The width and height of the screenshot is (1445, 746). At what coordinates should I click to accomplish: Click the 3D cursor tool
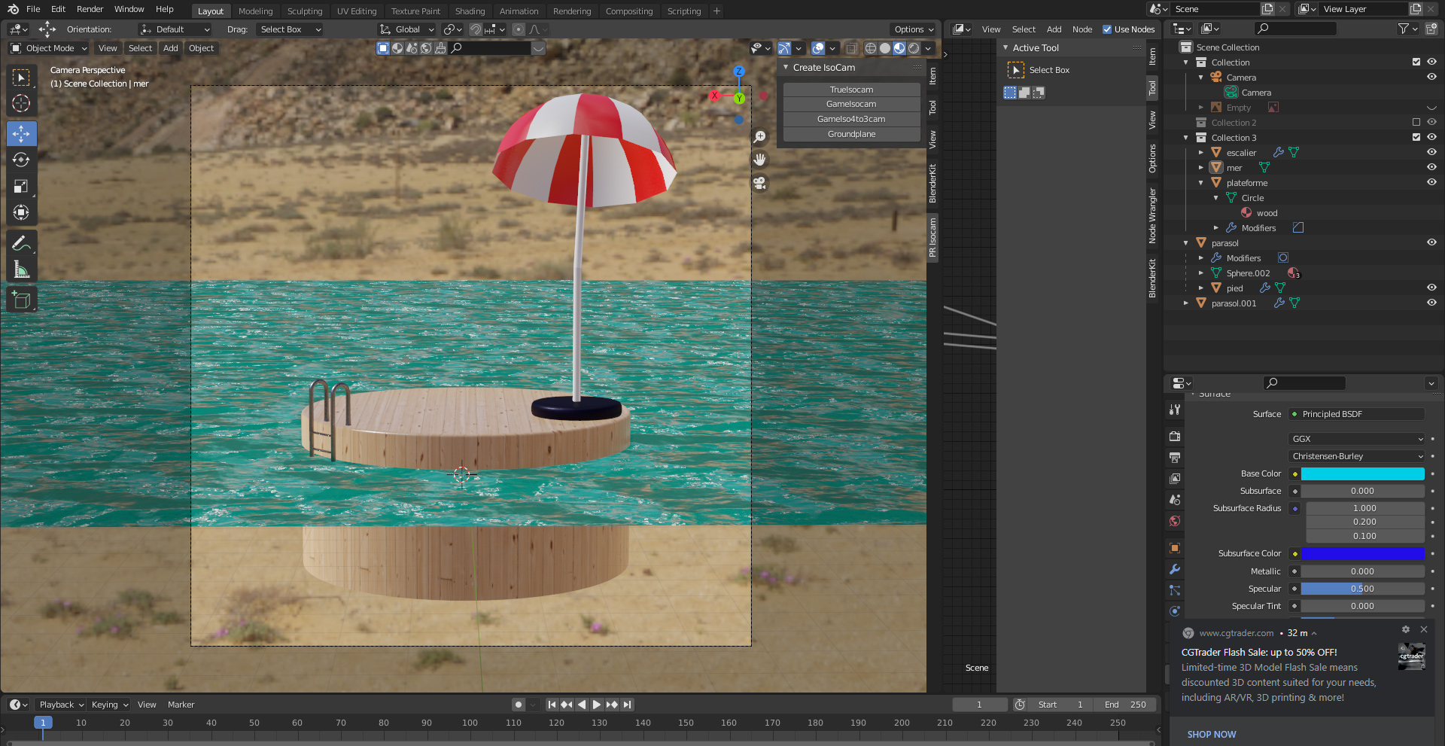tap(21, 104)
